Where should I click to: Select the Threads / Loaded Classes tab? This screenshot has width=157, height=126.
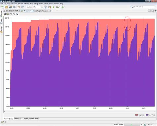pyautogui.click(x=31, y=119)
